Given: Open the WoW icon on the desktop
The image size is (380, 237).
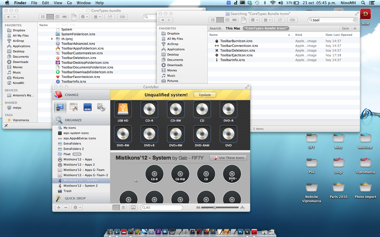Looking at the screenshot, I should pyautogui.click(x=365, y=14).
